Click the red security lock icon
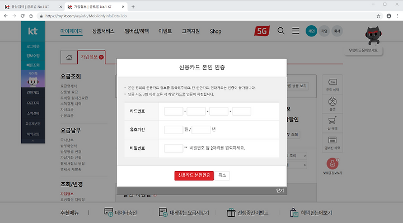 pyautogui.click(x=332, y=163)
